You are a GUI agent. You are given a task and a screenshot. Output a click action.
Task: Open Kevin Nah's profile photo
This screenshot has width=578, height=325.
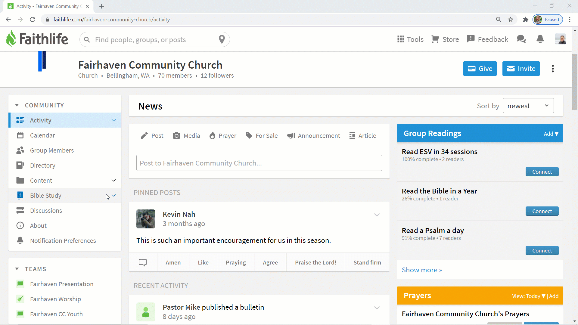click(146, 219)
